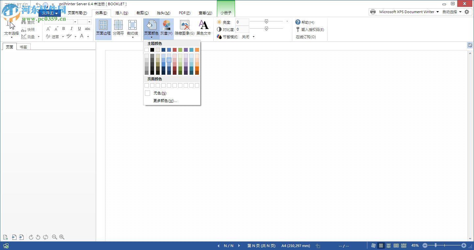Viewport: 474px width, 250px height.
Task: Open the Microsoft XPS Document Writer printer dropdown
Action: [x=438, y=12]
